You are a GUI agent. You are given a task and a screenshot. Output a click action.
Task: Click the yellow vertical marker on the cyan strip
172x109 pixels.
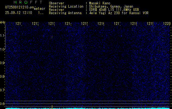[x=52, y=107]
